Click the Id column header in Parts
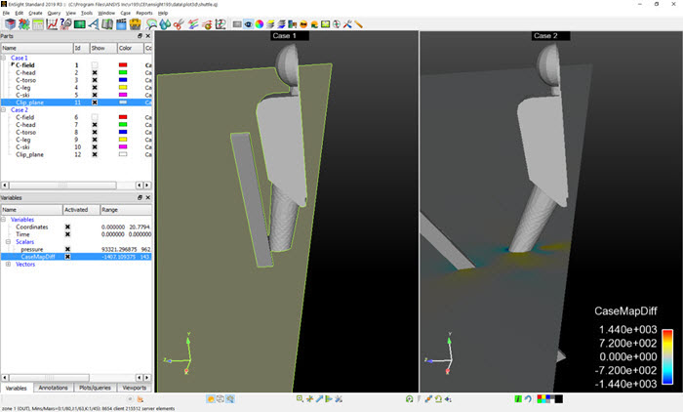Image resolution: width=683 pixels, height=412 pixels. (78, 48)
